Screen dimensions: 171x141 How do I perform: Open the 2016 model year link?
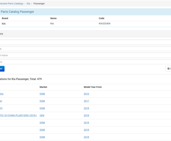pos(86,94)
